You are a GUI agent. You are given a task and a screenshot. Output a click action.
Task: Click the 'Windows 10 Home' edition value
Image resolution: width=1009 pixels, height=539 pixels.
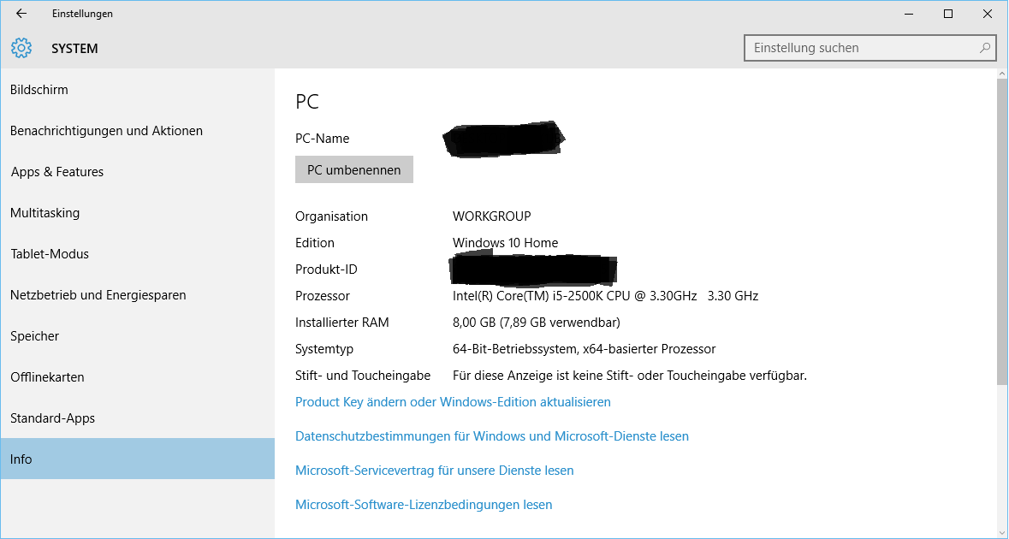(x=505, y=242)
